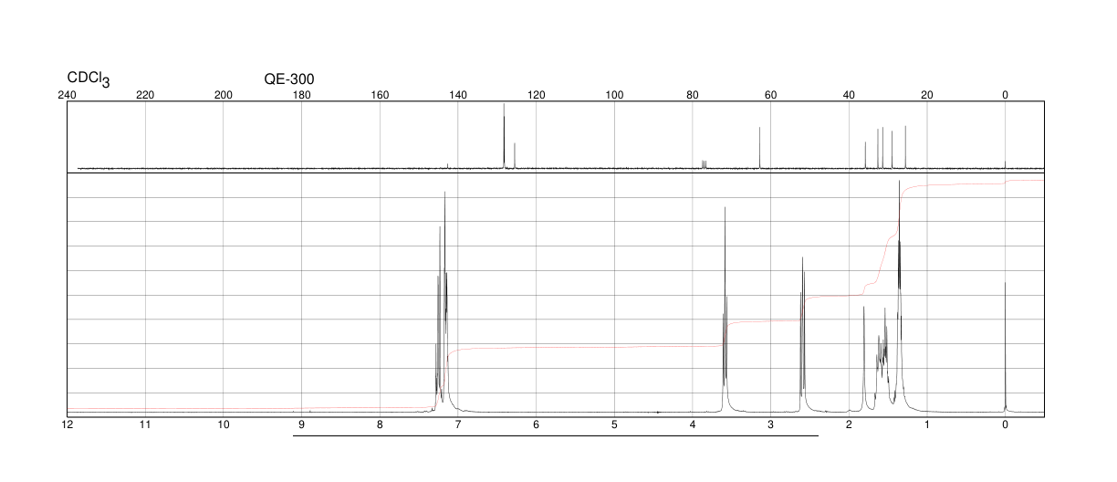Click the 240 tick on carbon axis

tap(67, 96)
